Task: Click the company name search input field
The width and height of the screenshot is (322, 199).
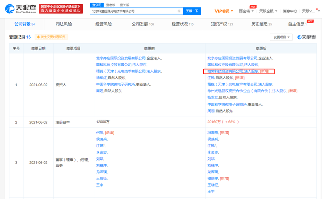Action: [x=133, y=11]
